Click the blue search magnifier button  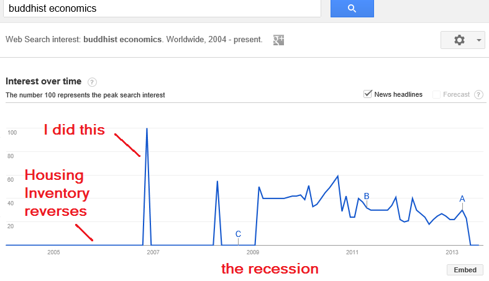352,9
